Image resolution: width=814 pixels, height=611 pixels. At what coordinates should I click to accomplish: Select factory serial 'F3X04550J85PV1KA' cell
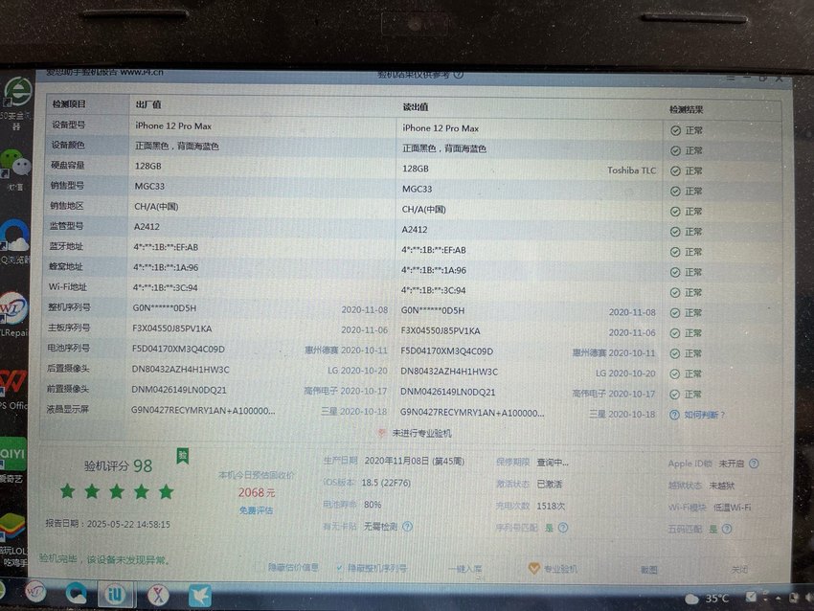171,328
